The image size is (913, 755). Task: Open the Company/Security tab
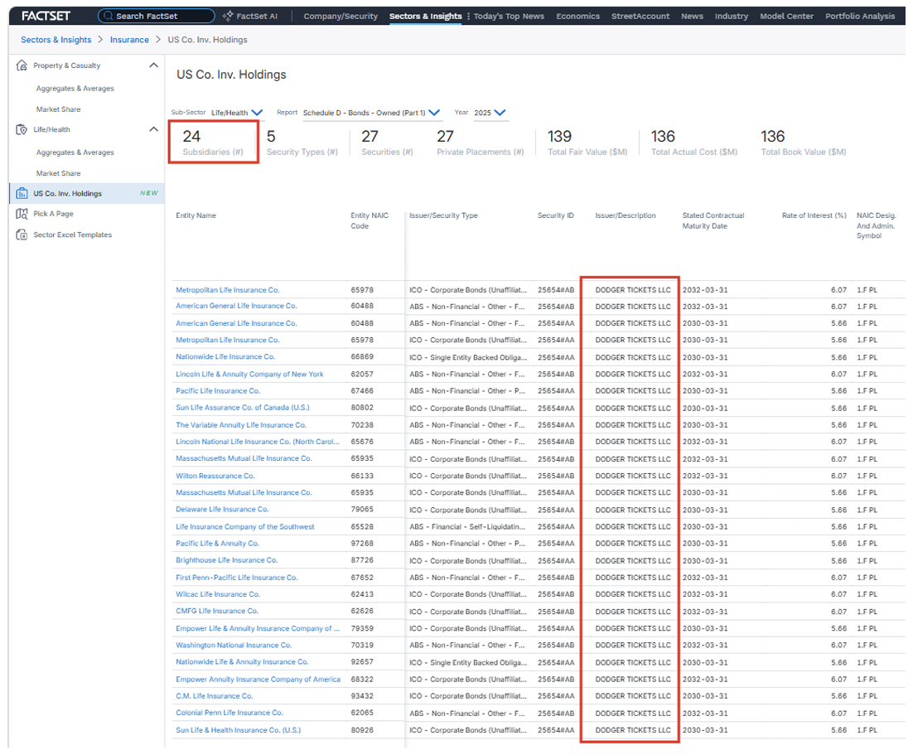(x=341, y=17)
